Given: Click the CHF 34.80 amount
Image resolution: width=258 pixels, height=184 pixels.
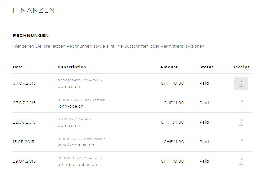Looking at the screenshot, I should pos(173,122).
